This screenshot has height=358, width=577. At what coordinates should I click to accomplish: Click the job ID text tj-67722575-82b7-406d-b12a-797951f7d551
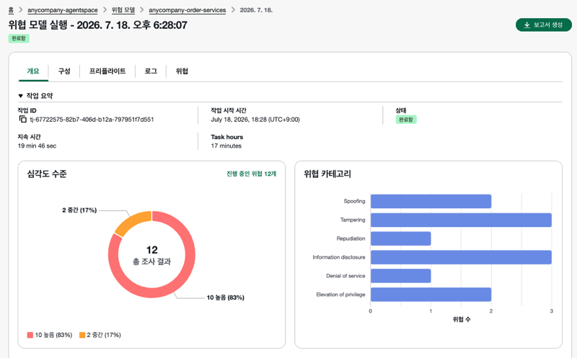[x=92, y=120]
